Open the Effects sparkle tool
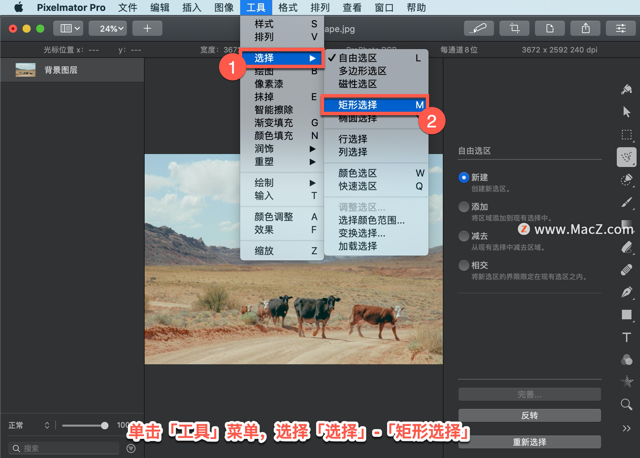 pos(626,382)
